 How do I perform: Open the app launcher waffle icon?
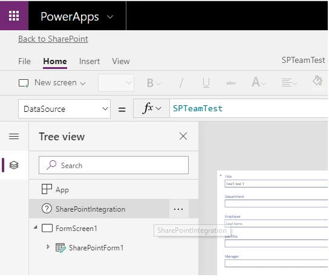point(14,16)
